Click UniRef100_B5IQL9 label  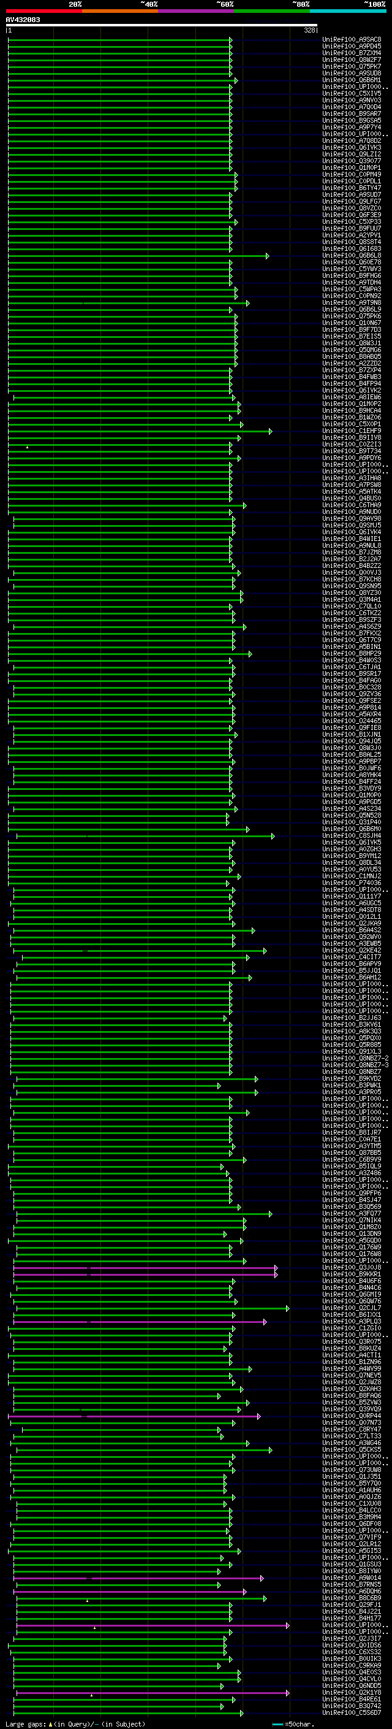pyautogui.click(x=352, y=1167)
